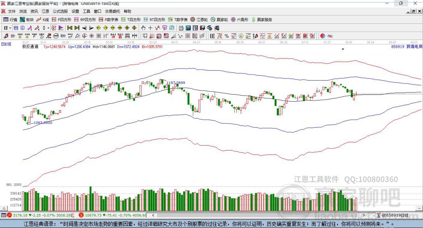Open the 六角形 hexagon tool
Screen dimensions: 423x228
click(240, 20)
